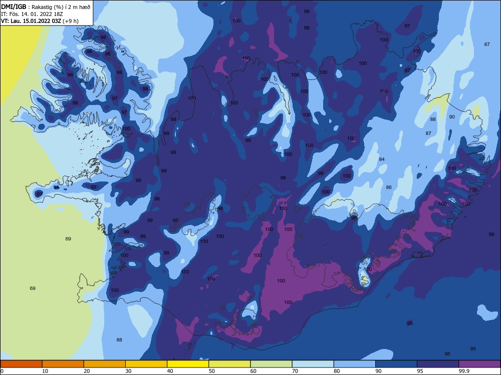
Task: Select the sky blue 80–90 legend swatch
Action: 355,364
